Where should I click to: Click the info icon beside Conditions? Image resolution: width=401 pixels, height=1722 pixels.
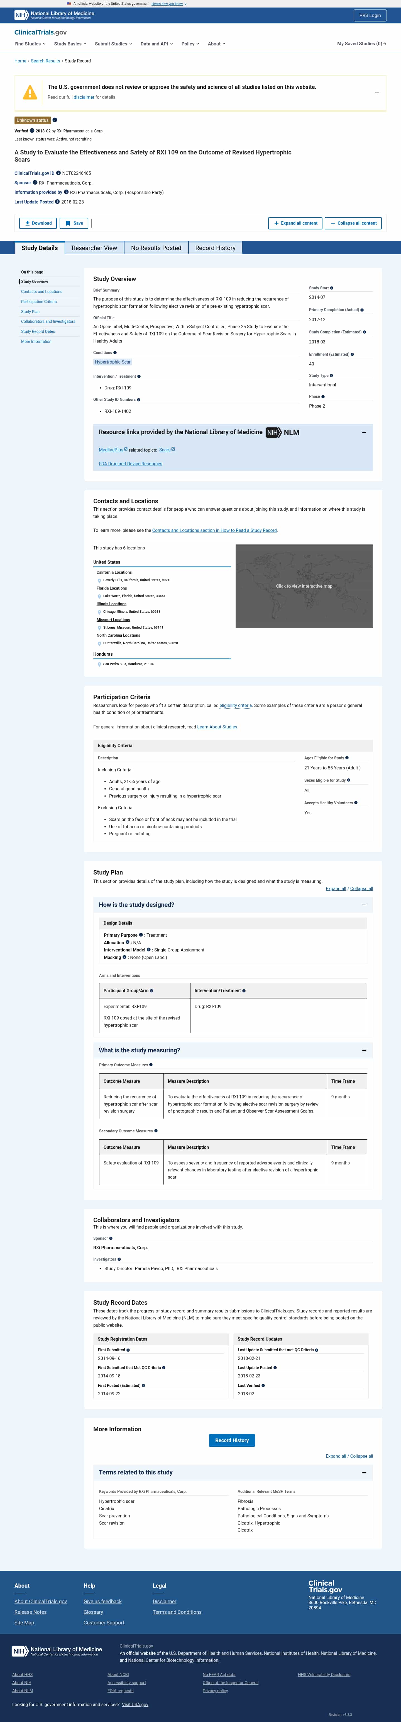115,352
